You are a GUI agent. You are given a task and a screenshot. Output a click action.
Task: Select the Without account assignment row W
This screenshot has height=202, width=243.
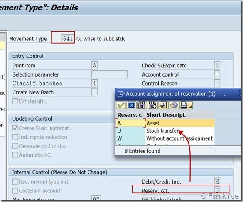[x=165, y=138]
